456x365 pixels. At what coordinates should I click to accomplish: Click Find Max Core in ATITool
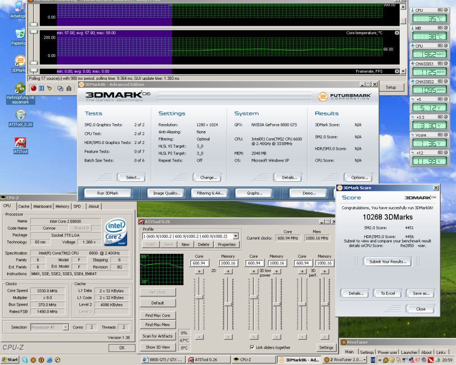[158, 315]
